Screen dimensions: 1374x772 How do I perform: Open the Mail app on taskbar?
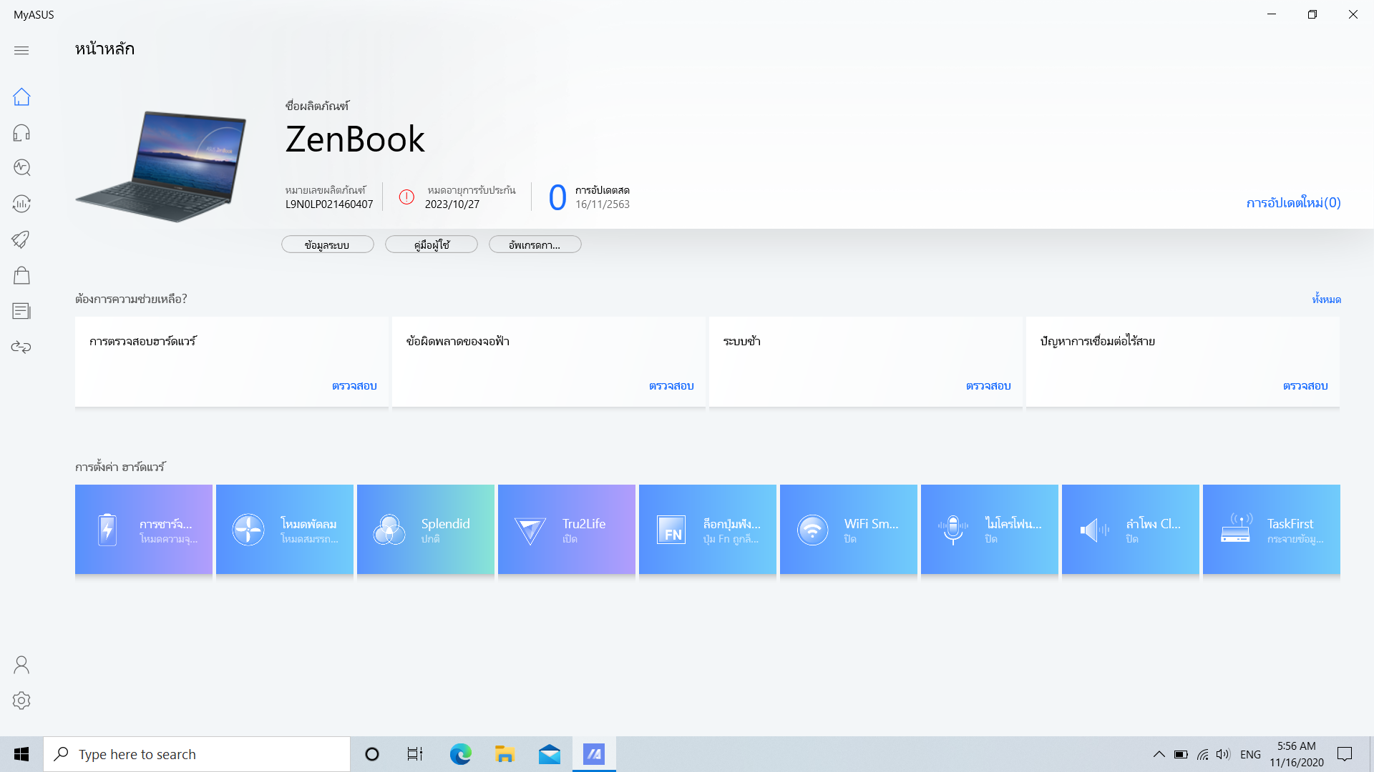click(550, 754)
